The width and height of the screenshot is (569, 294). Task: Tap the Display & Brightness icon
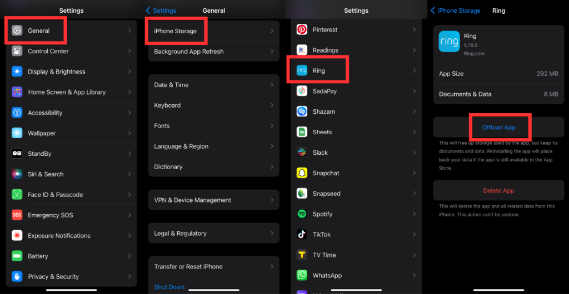coord(17,72)
